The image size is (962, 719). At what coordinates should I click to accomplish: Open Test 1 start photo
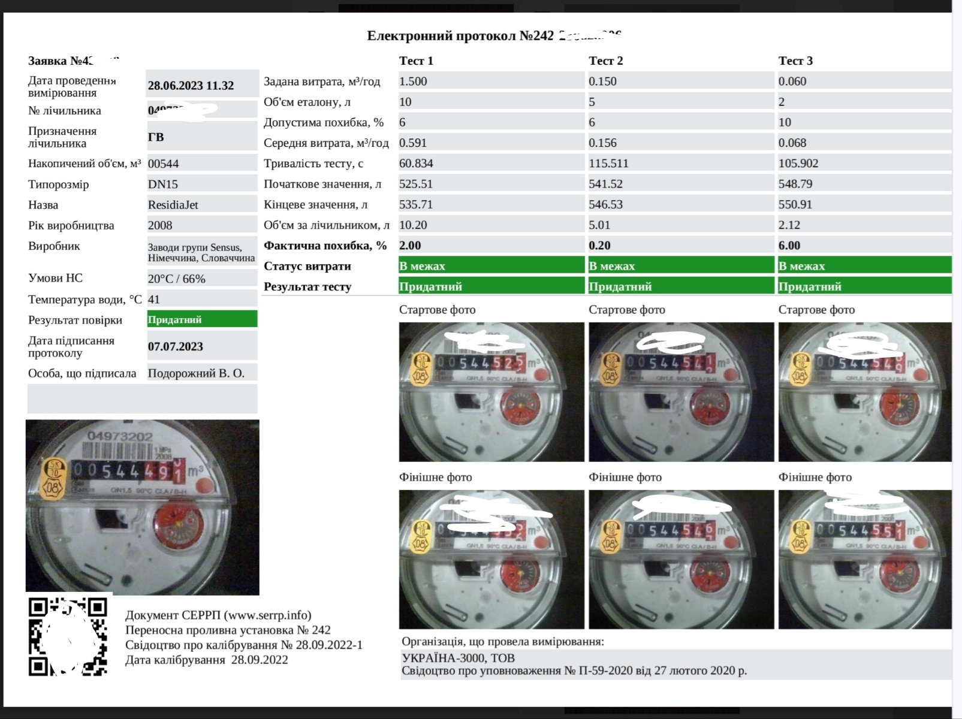[x=491, y=392]
